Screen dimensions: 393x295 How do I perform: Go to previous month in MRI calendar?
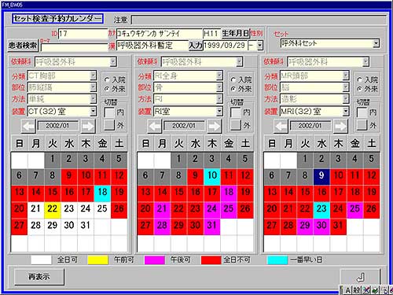[x=281, y=126]
